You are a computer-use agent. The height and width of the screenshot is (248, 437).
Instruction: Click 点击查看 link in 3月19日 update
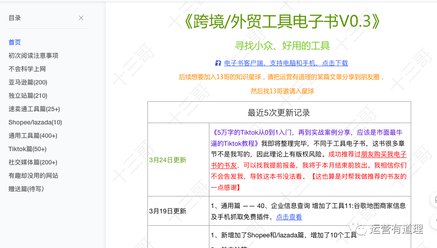click(289, 217)
